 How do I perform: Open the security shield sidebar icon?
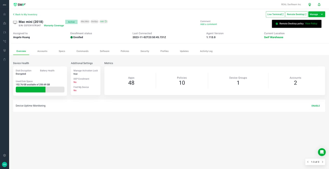tap(4, 50)
